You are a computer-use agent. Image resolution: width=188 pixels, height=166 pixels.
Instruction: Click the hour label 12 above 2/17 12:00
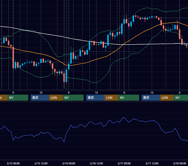[152, 93]
